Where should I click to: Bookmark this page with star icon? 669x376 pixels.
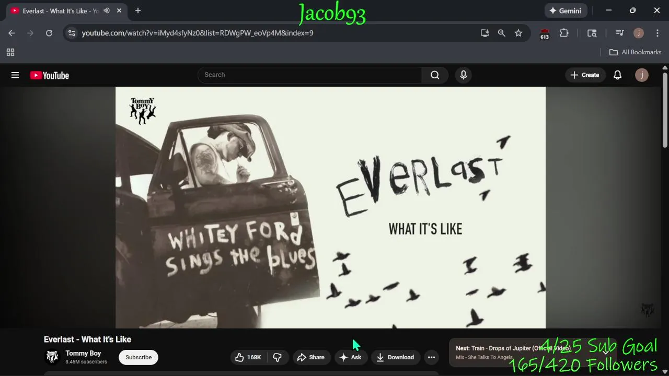click(x=518, y=33)
